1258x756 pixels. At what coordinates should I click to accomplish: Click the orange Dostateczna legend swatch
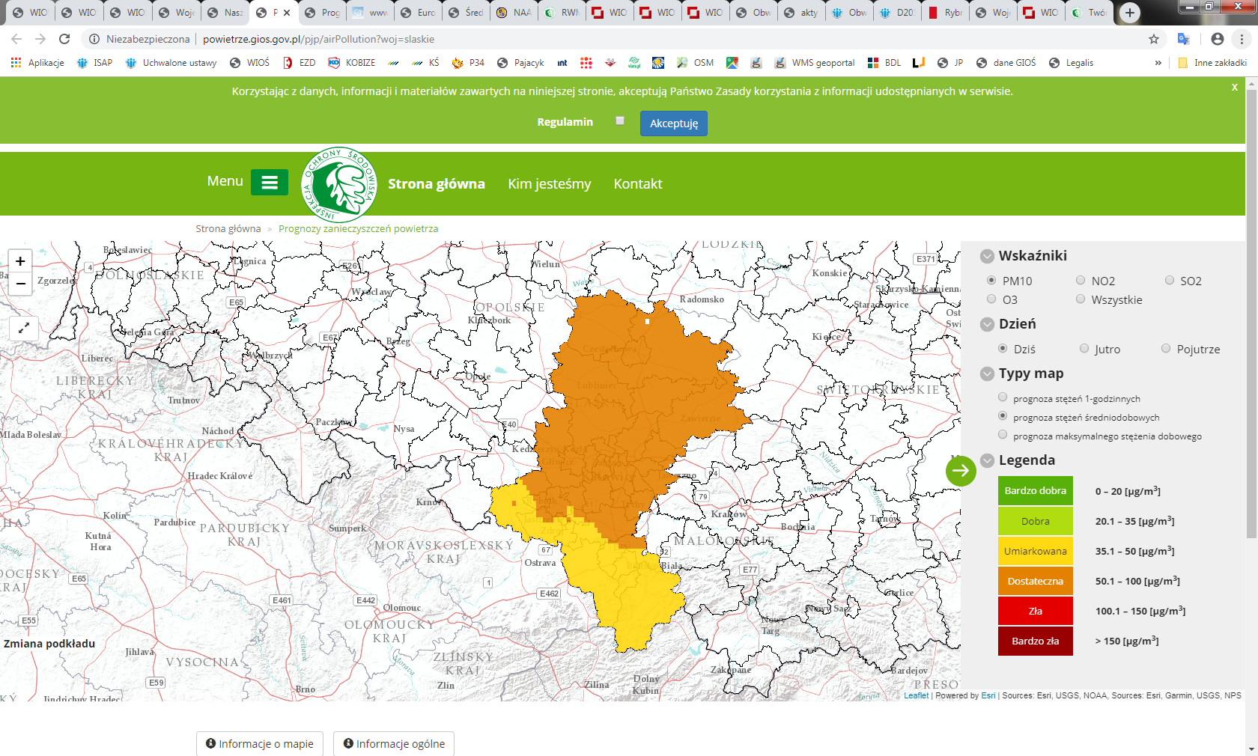[x=1035, y=581]
